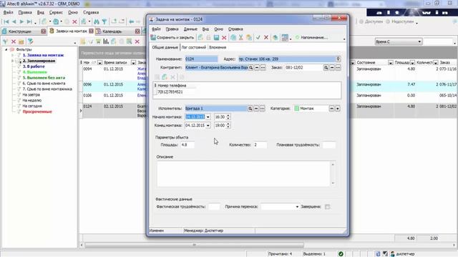
Task: Switch to Attachments tab
Action: coord(218,47)
